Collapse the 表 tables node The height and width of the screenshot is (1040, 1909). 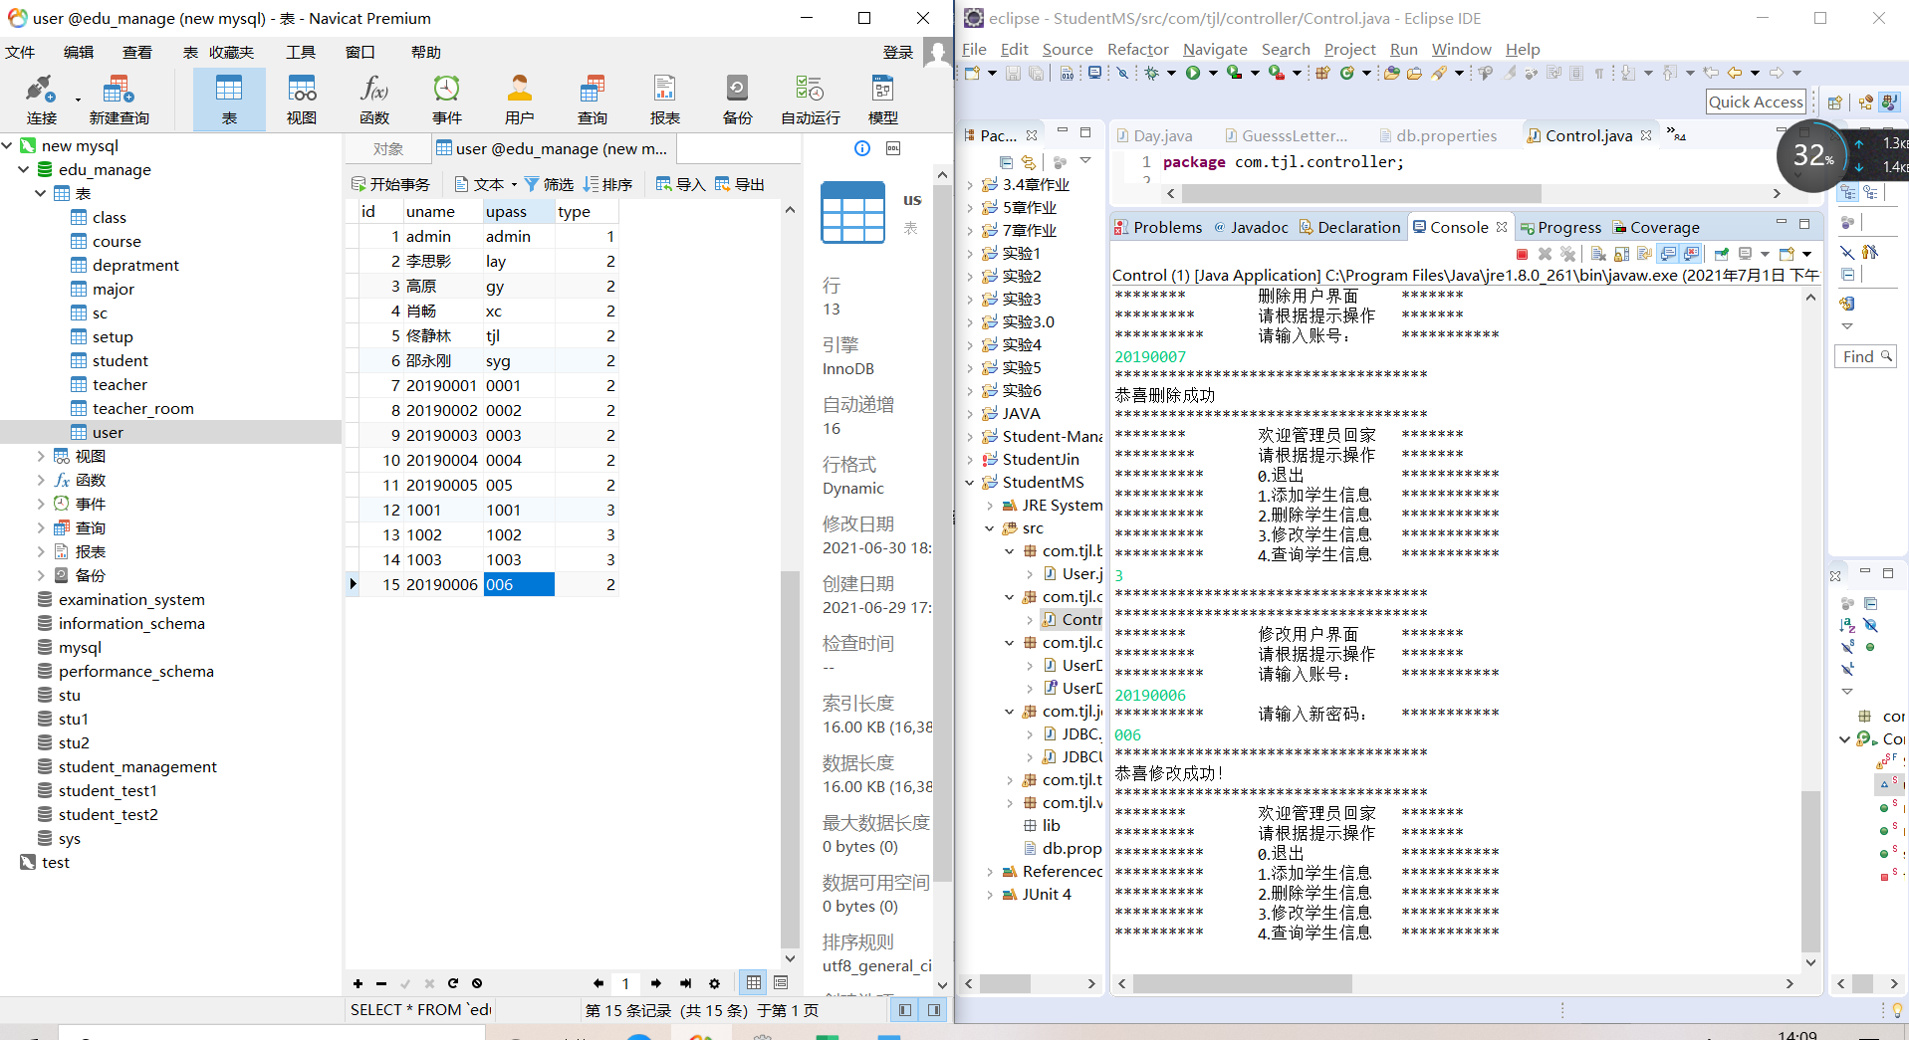[40, 193]
